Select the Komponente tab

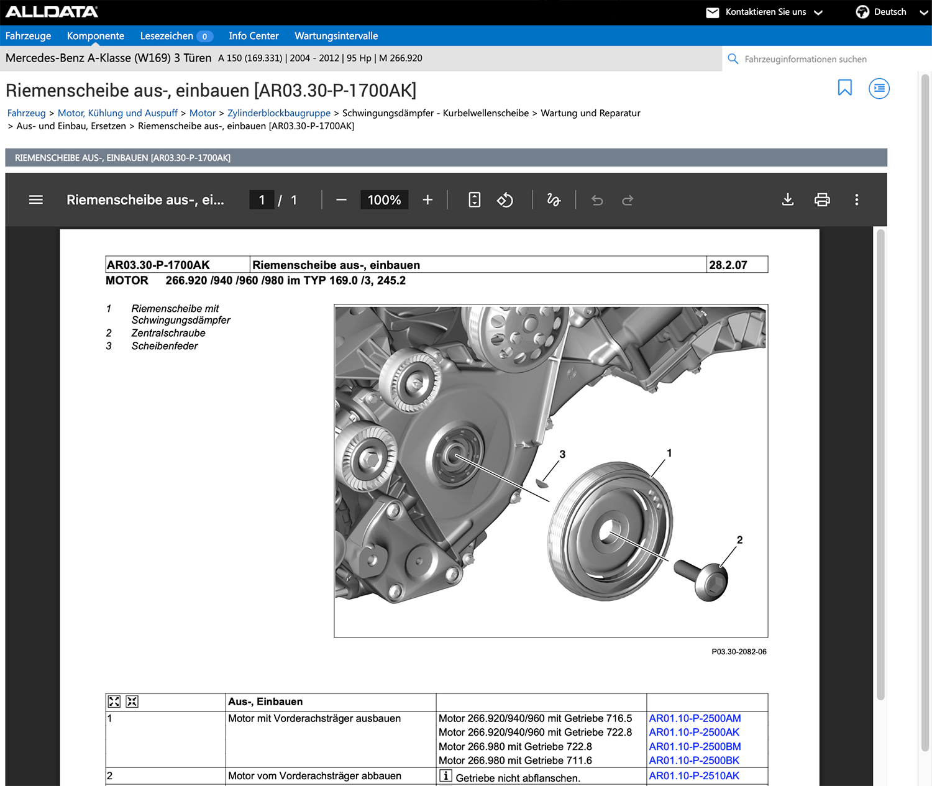pos(96,36)
